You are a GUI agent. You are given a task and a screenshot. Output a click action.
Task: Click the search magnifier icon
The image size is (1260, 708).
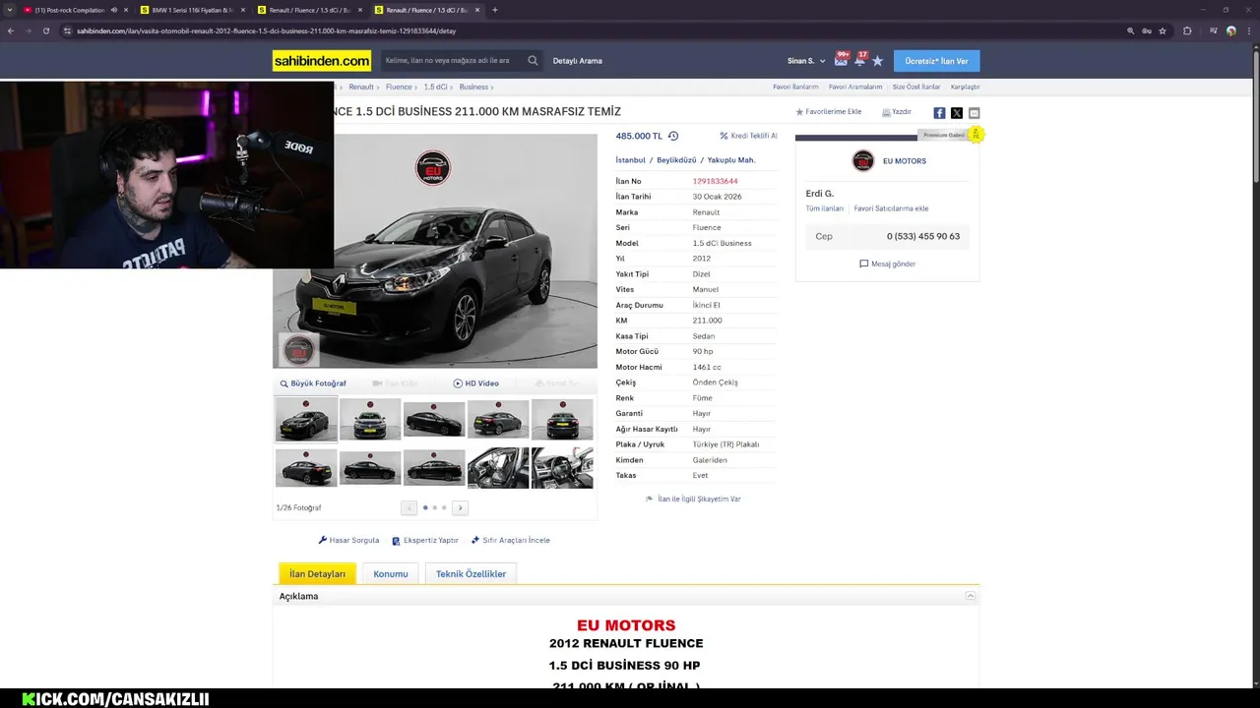tap(533, 60)
